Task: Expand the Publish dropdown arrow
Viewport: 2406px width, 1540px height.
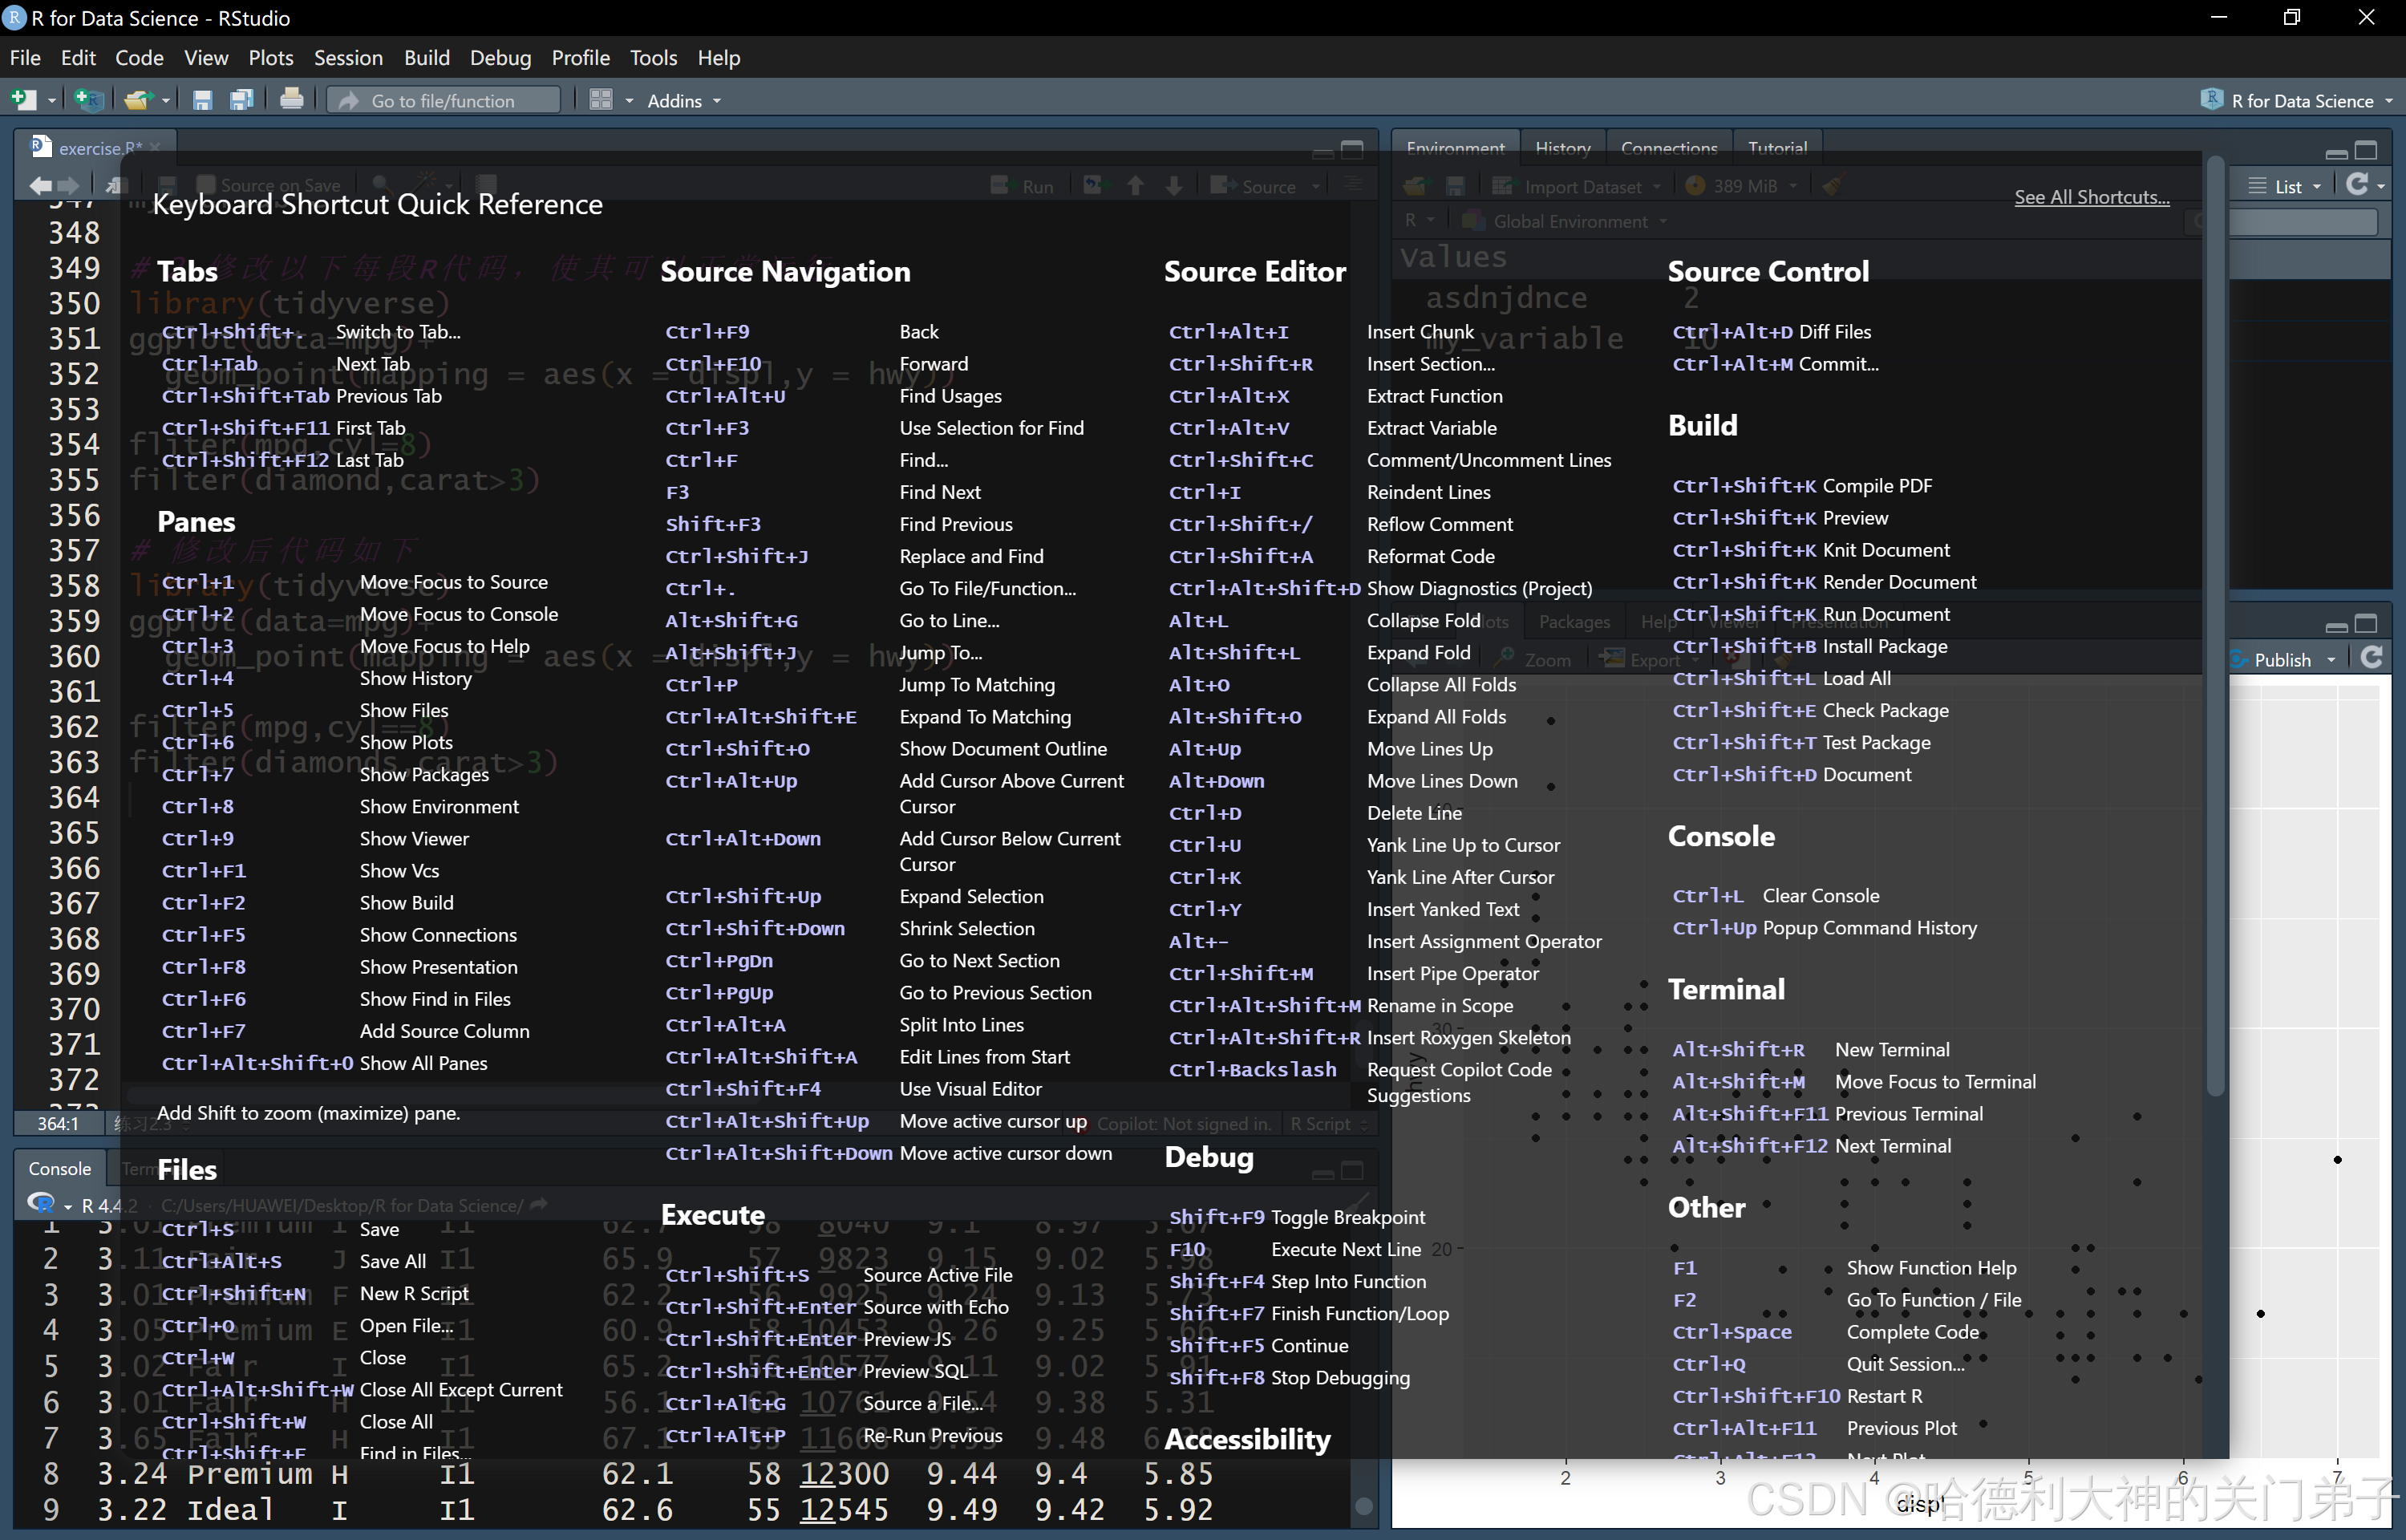Action: click(2331, 660)
